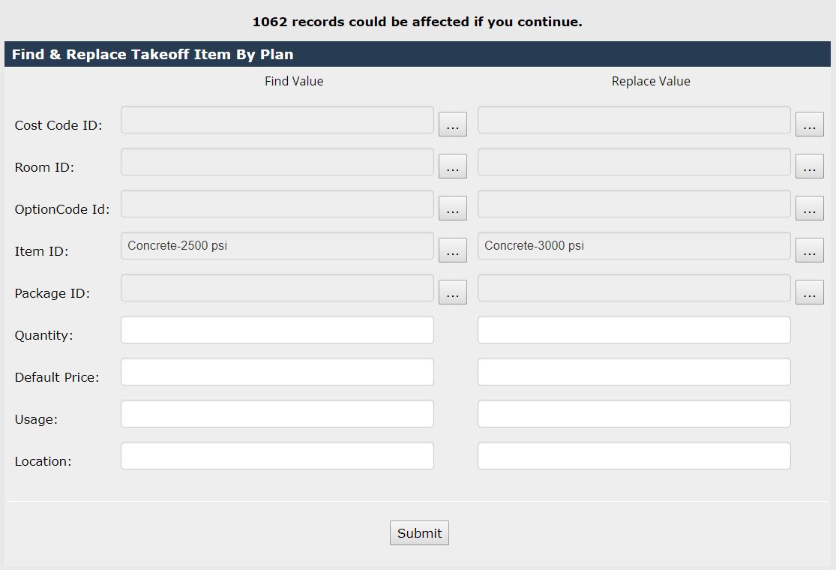Browse Package ID find value lookup

pos(452,292)
